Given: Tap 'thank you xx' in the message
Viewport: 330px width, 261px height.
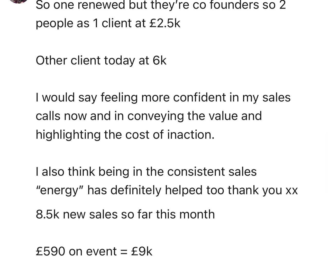Looking at the screenshot, I should [263, 190].
